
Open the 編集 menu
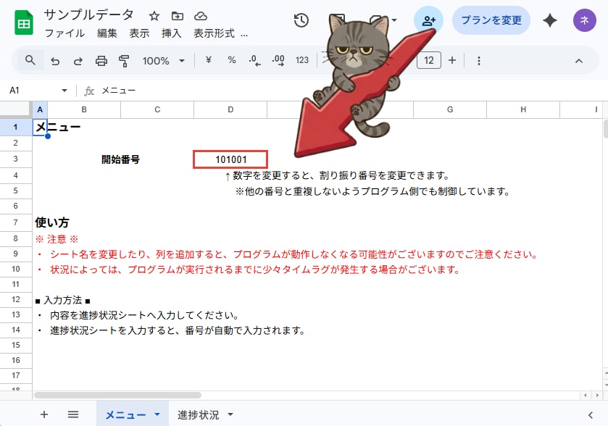107,33
